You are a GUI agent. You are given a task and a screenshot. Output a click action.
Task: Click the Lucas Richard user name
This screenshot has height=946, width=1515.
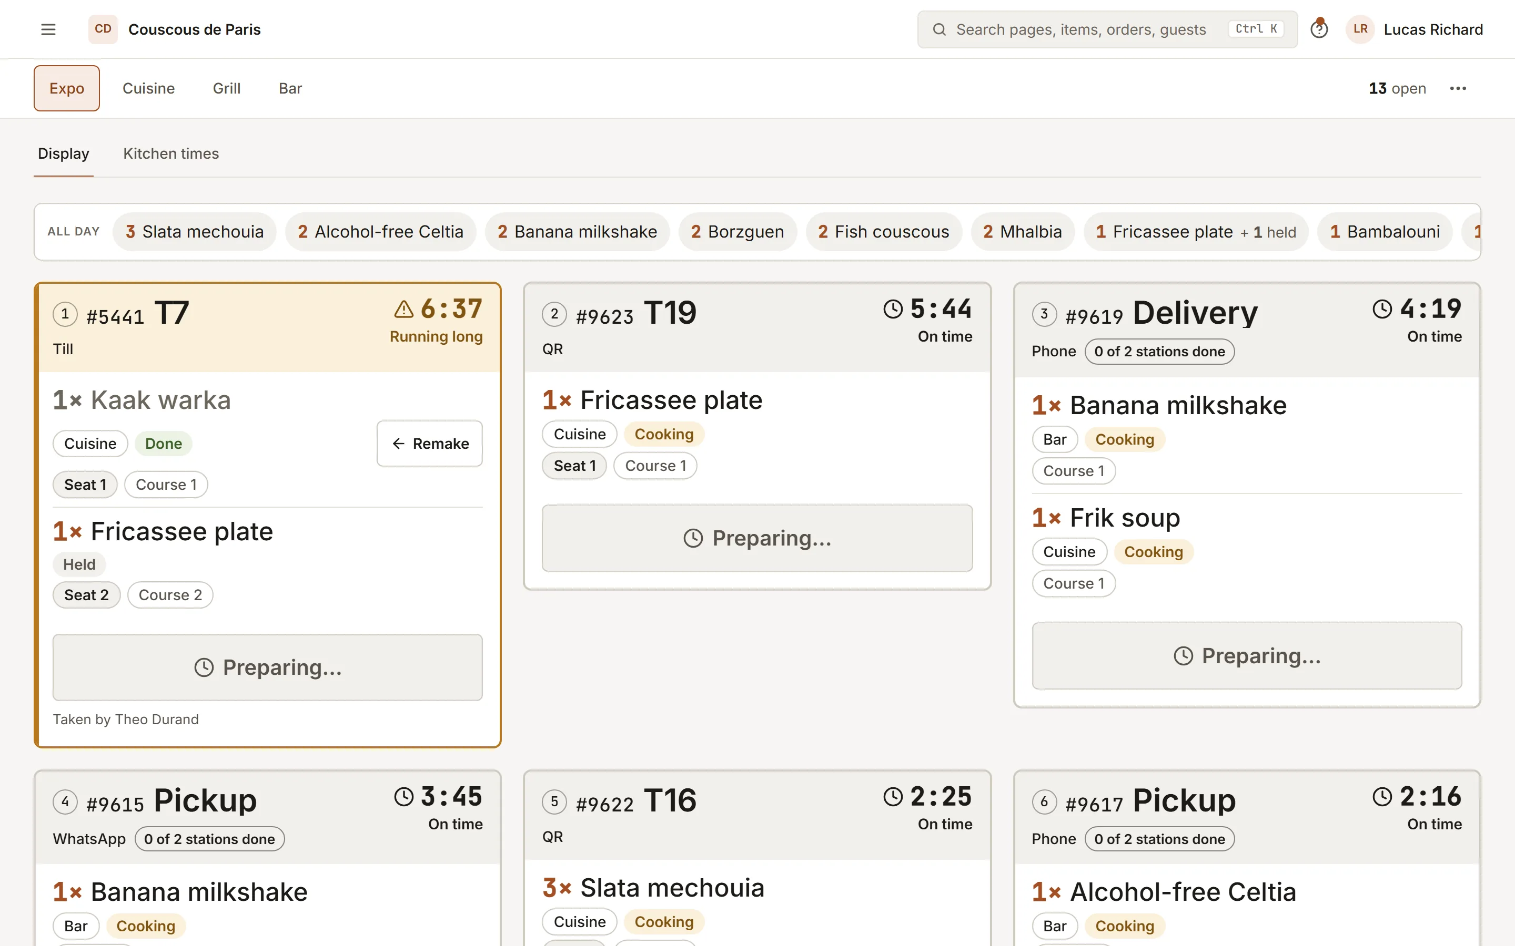pyautogui.click(x=1433, y=29)
